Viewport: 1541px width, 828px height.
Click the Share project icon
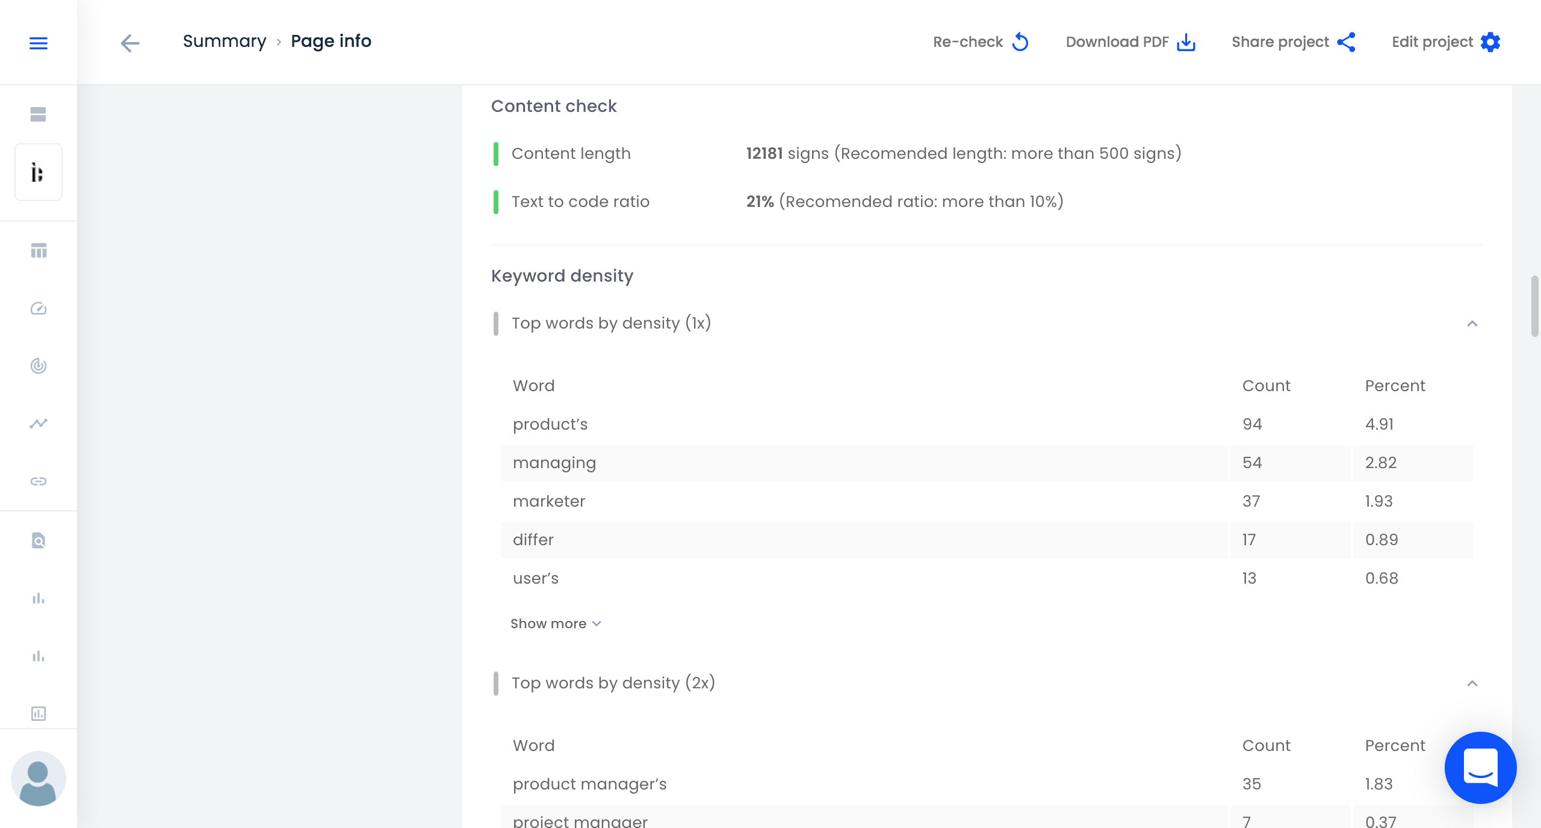click(1347, 42)
